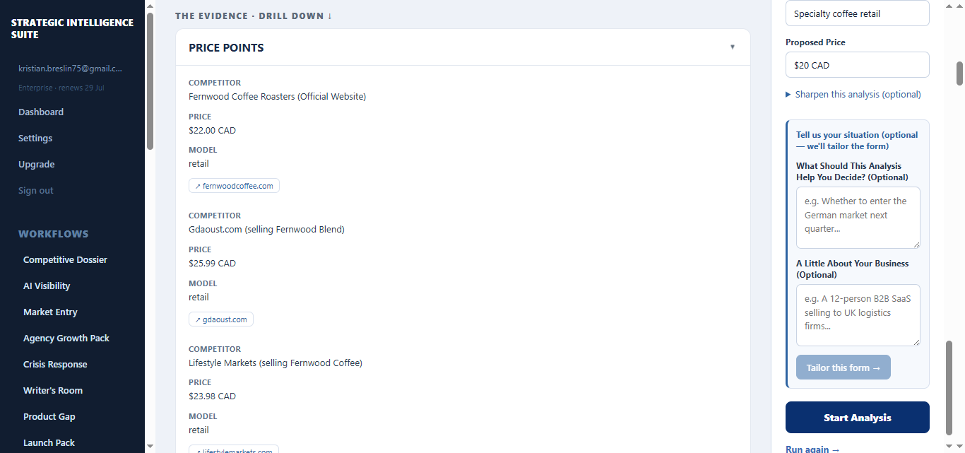Click the sidebar scrollbar up arrow

click(150, 6)
